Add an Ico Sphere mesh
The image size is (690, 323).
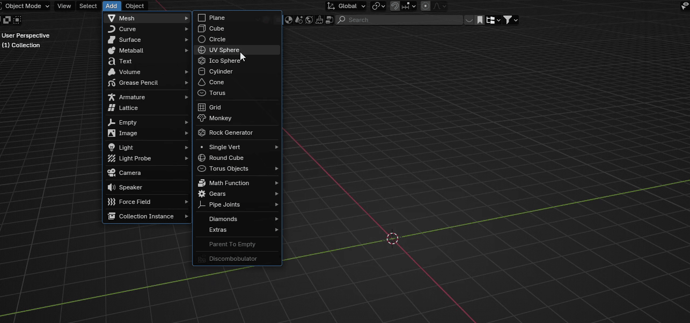[x=224, y=61]
